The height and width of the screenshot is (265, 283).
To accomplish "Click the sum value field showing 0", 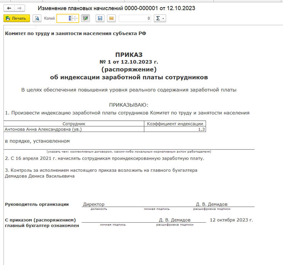I will (x=135, y=18).
